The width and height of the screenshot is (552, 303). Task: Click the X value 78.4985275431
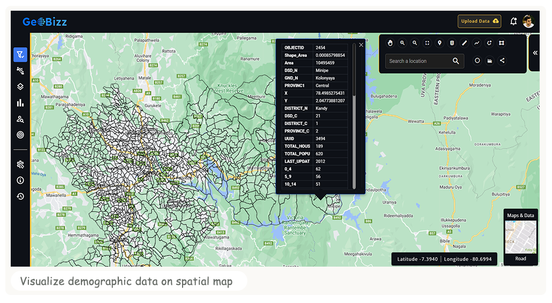(330, 93)
